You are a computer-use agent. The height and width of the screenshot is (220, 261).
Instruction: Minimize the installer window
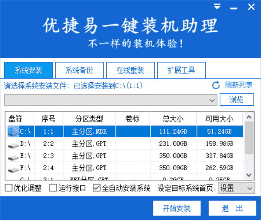click(x=234, y=8)
